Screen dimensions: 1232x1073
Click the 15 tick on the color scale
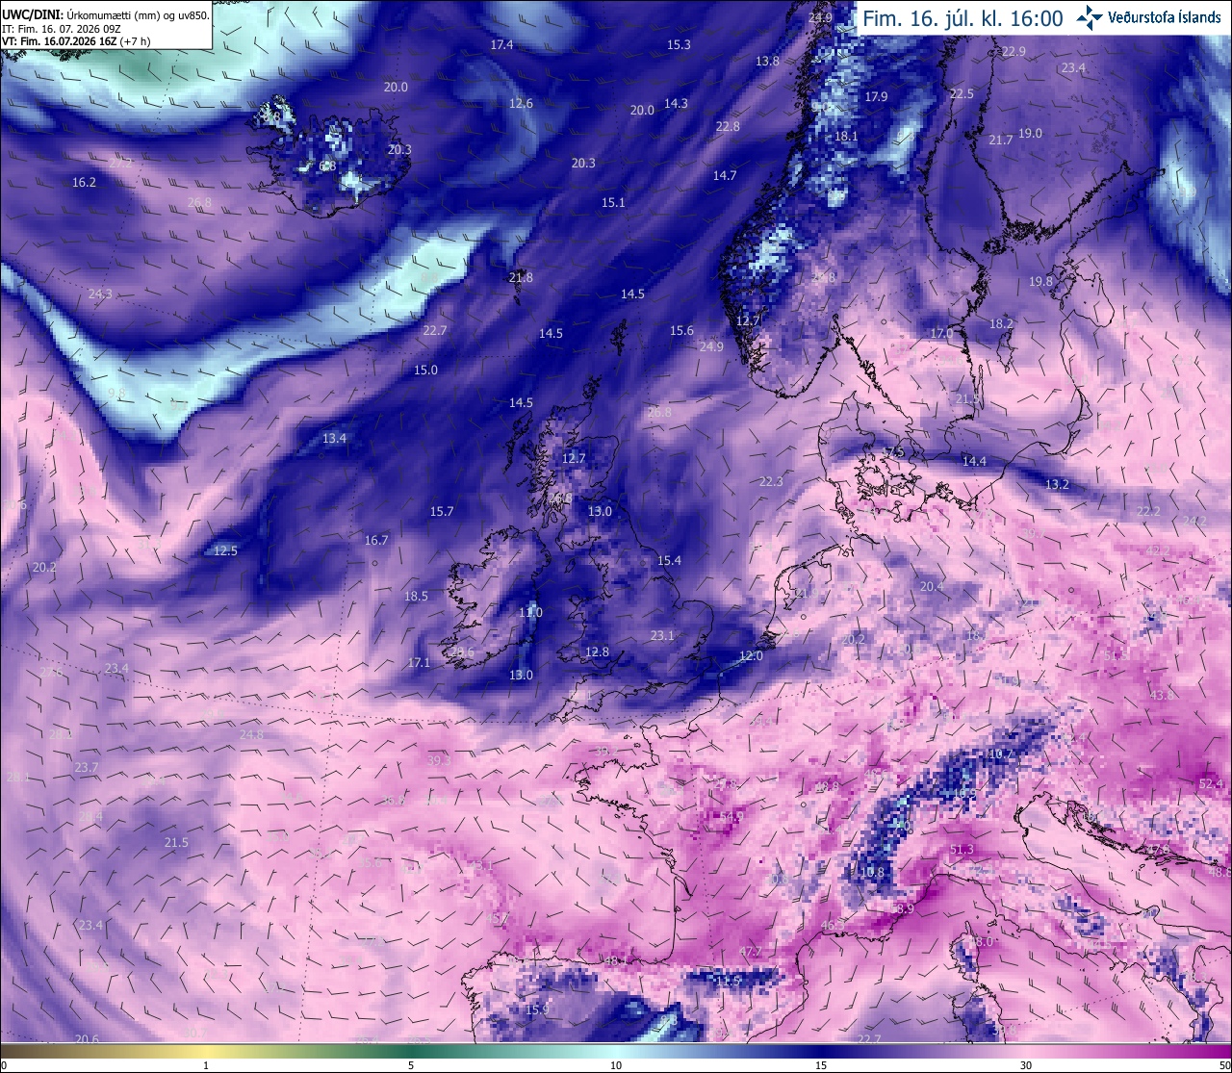821,1064
